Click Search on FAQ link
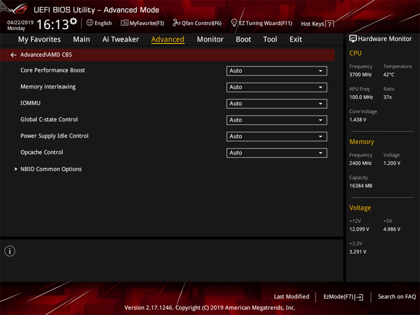The width and height of the screenshot is (420, 315). (397, 296)
